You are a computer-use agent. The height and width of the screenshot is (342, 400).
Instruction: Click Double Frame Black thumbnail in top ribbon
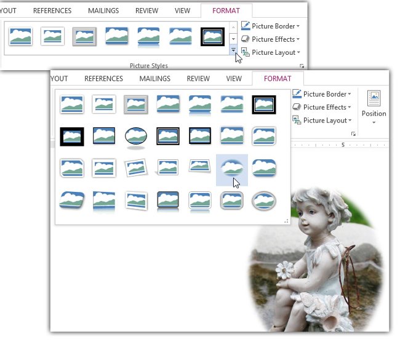coord(212,37)
